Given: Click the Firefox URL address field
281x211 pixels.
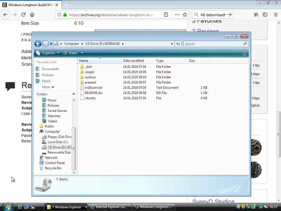Looking at the screenshot, I should 111,15.
